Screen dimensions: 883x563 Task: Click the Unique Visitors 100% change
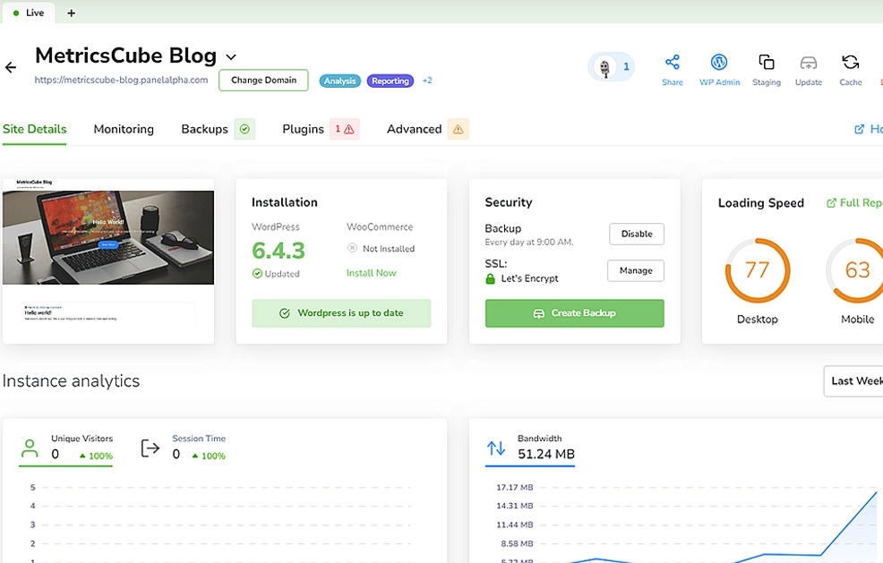(96, 456)
